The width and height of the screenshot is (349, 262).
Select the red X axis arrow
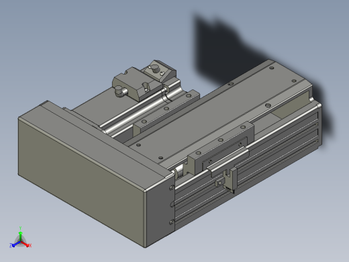[x=26, y=244]
